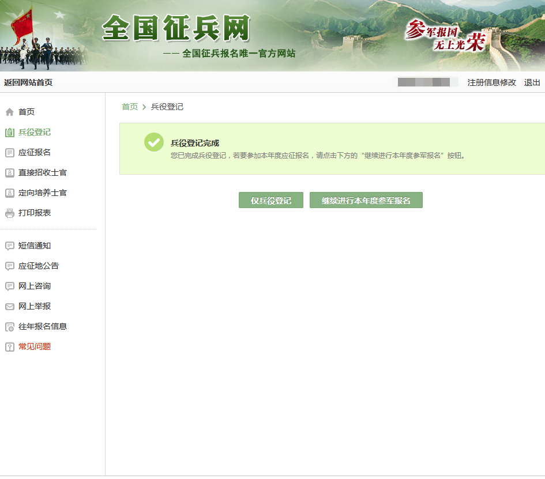Click the question mark icon beside 常见问题
This screenshot has height=479, width=545.
pos(9,347)
